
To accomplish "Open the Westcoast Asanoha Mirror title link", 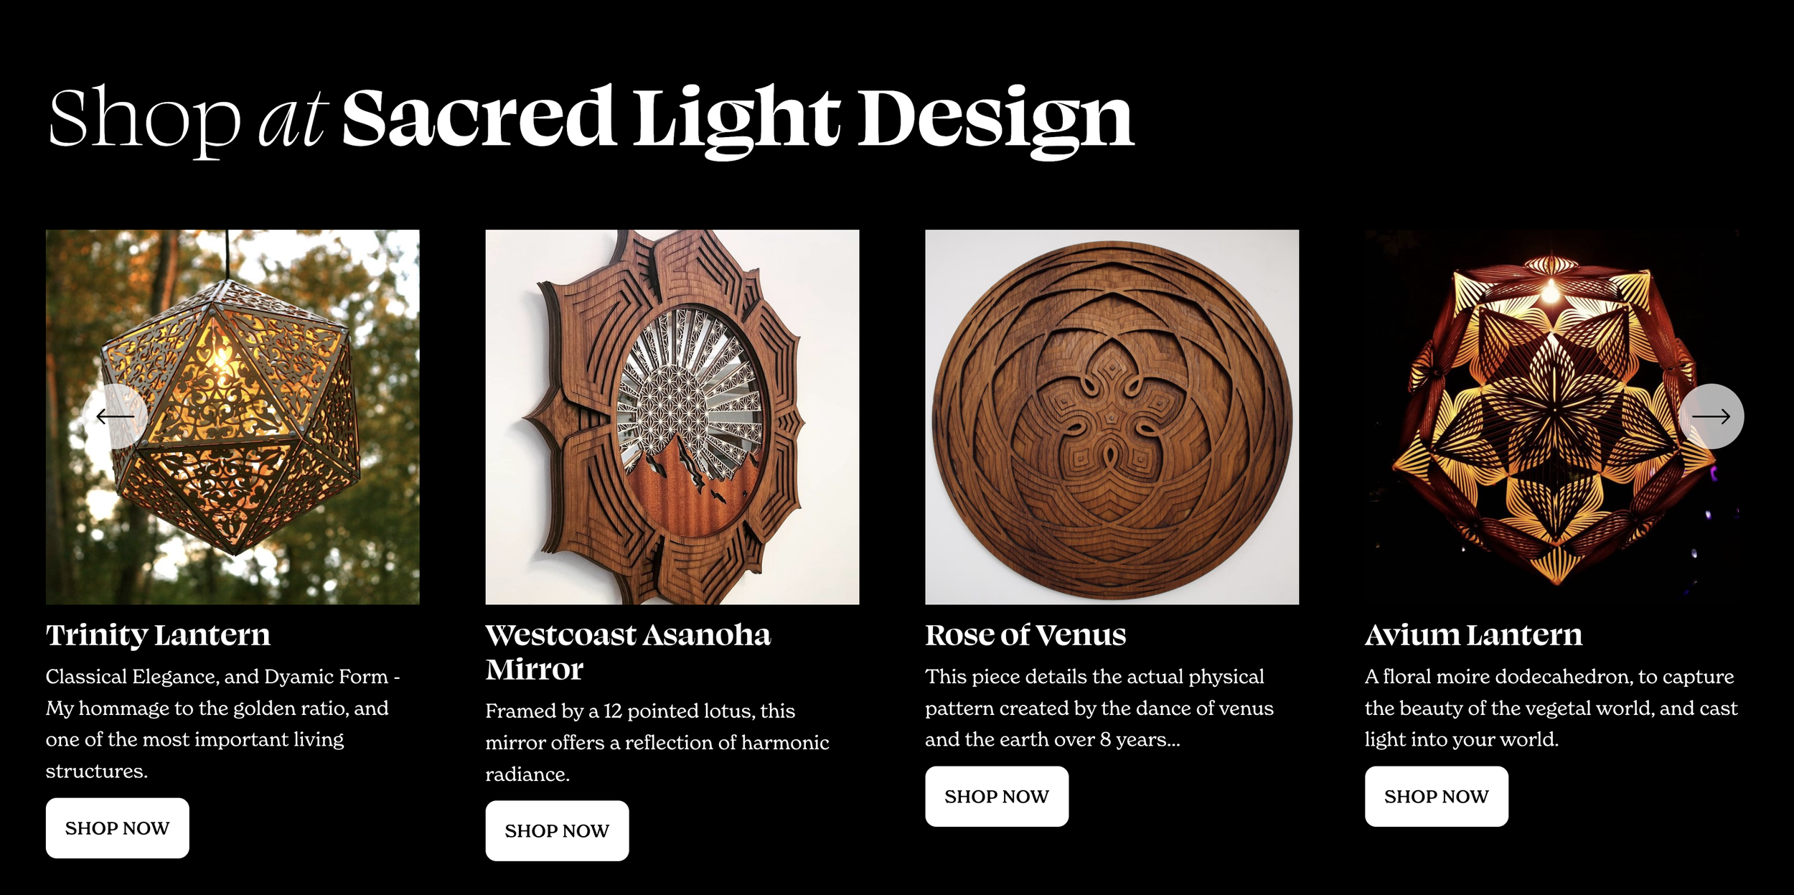I will pyautogui.click(x=628, y=652).
